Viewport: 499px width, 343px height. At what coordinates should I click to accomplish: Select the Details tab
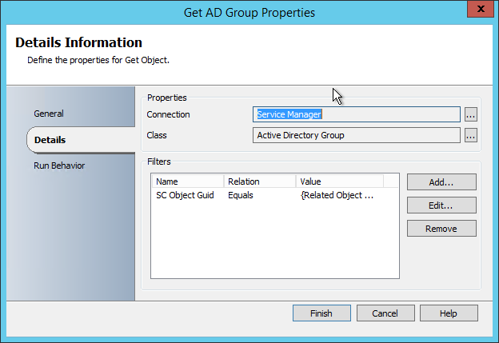(50, 140)
